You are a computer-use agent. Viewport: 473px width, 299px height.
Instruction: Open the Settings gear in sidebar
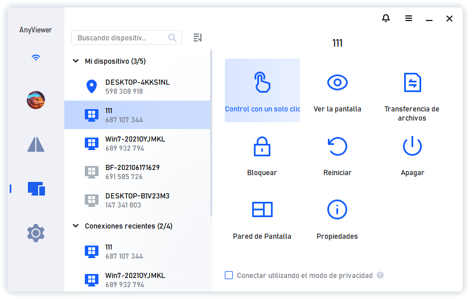tap(36, 232)
